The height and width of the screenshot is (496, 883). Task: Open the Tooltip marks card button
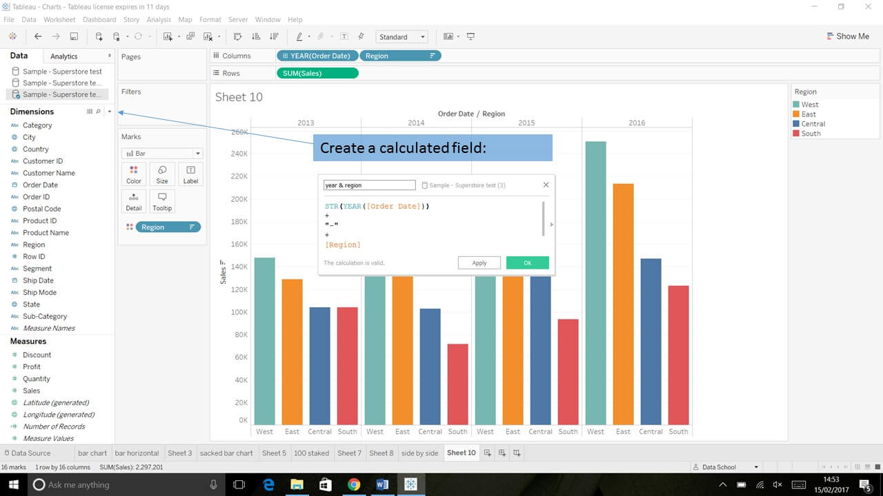coord(162,201)
